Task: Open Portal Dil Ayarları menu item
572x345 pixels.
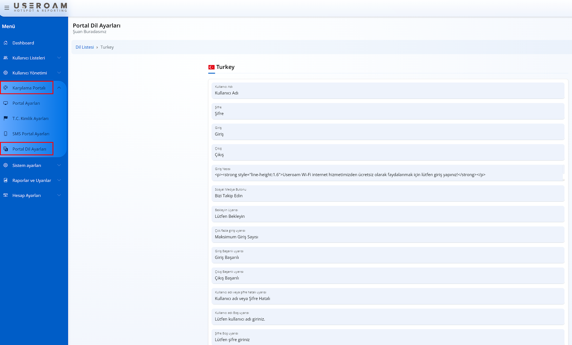Action: pyautogui.click(x=29, y=149)
